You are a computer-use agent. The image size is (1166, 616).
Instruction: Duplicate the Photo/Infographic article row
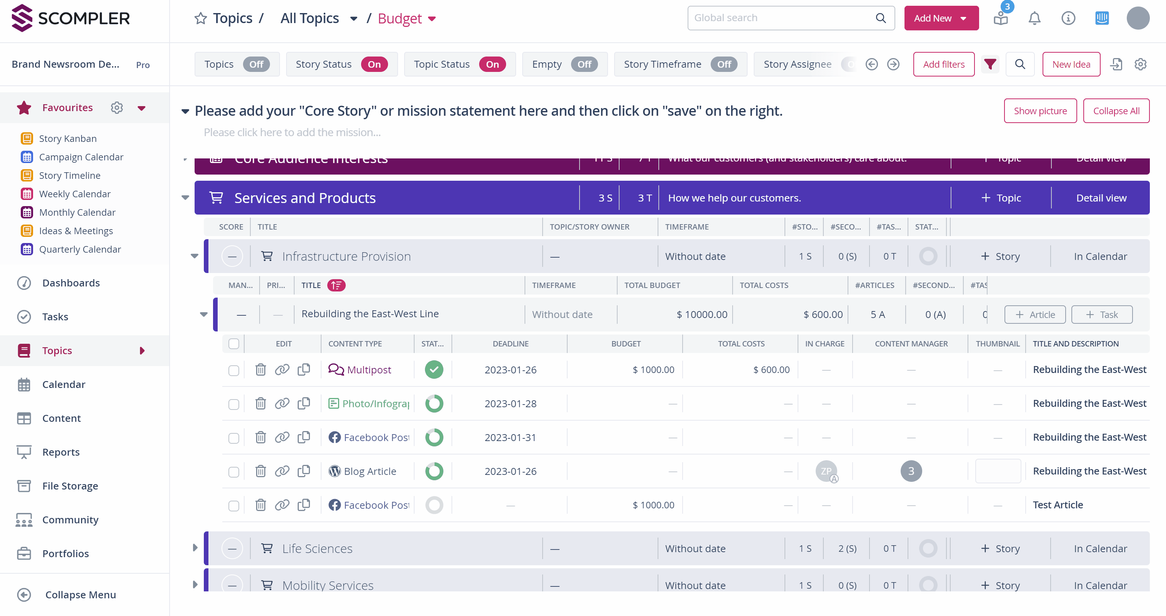(304, 403)
